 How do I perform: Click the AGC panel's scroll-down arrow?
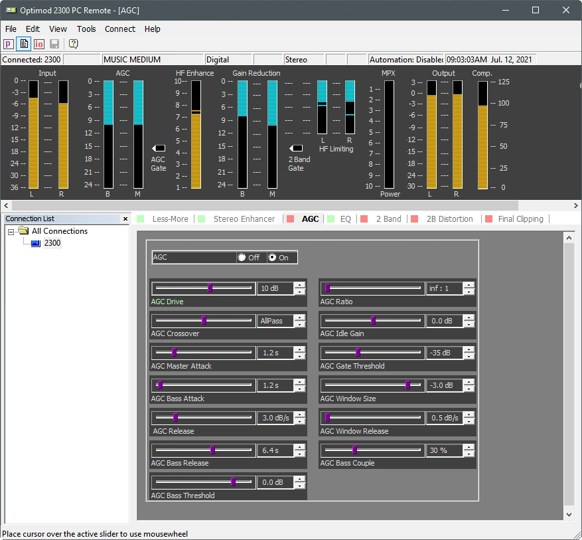[x=569, y=514]
